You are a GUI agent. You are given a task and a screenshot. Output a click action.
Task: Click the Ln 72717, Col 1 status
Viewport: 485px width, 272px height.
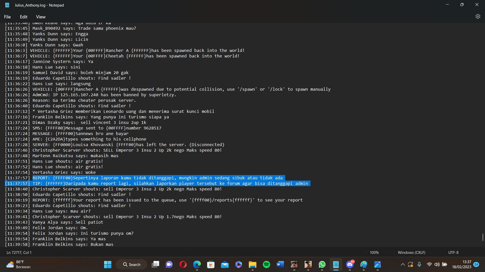[x=19, y=252]
